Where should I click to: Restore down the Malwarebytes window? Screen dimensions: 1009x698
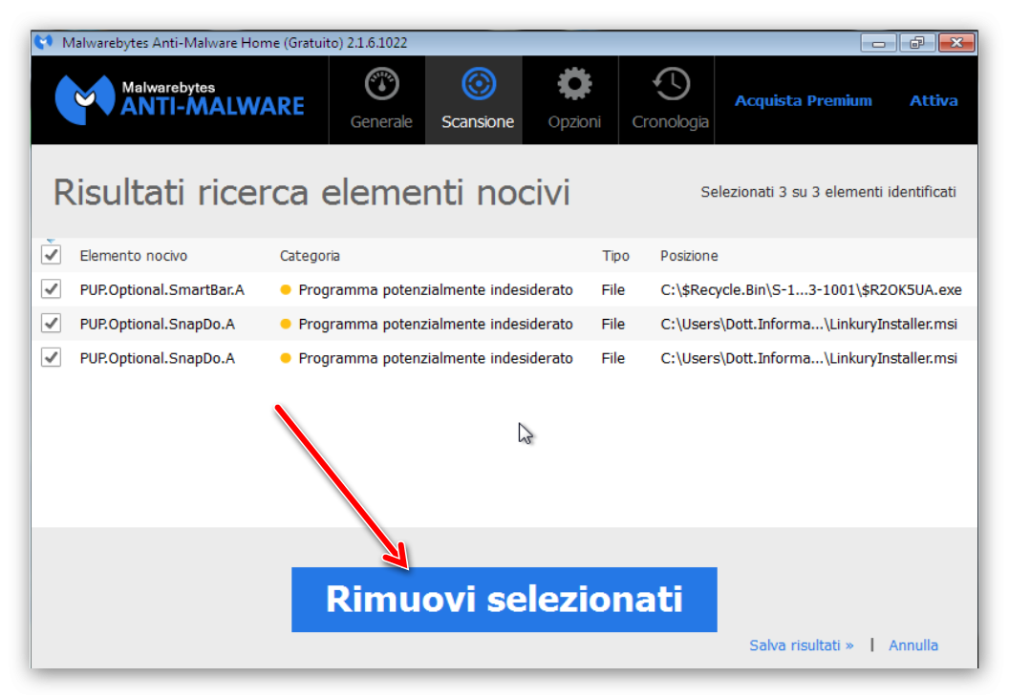917,43
